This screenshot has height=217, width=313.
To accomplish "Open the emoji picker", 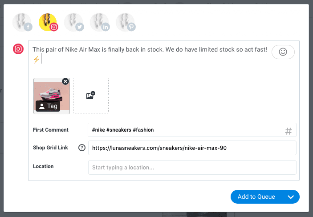I will (283, 52).
